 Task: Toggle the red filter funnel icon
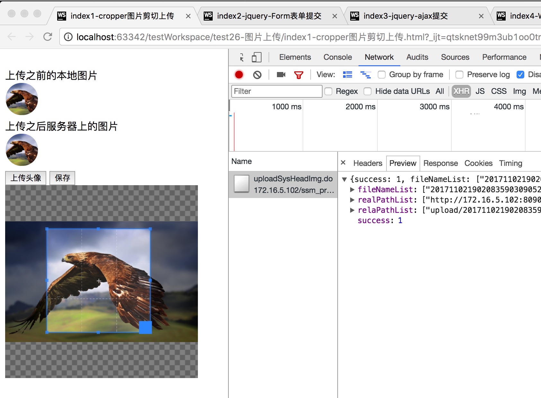click(x=299, y=75)
